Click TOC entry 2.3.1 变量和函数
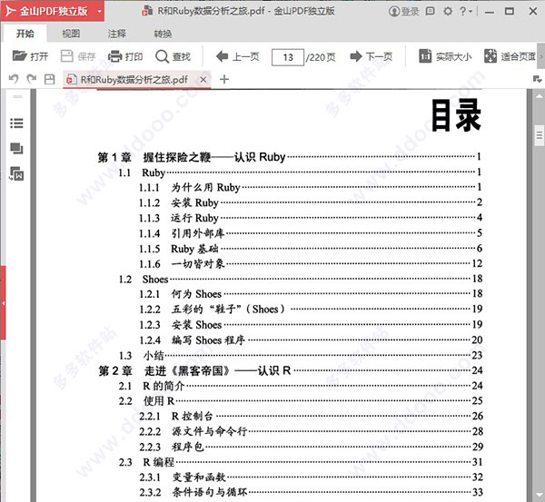The width and height of the screenshot is (545, 502). click(x=311, y=477)
